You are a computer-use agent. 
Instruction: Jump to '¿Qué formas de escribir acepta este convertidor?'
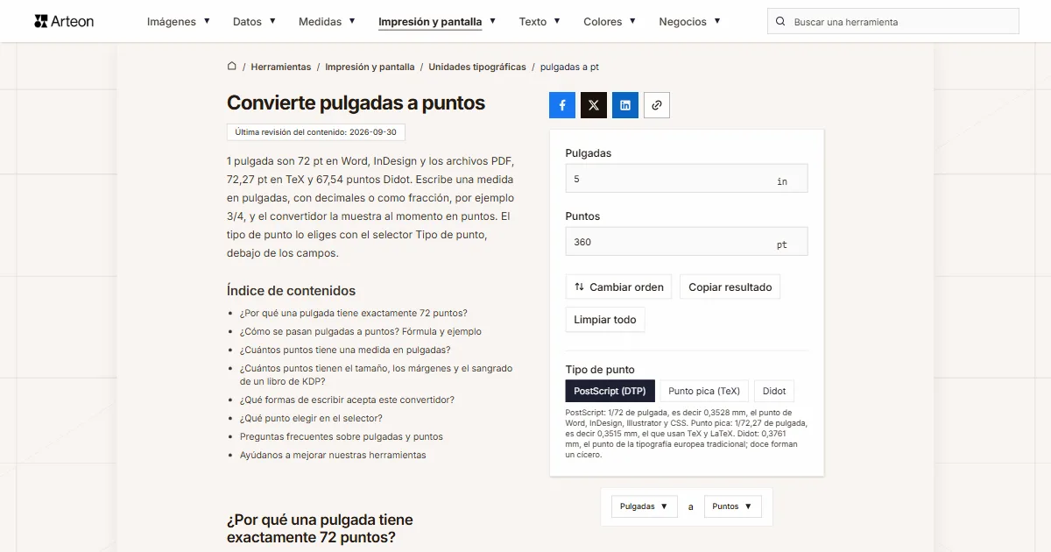click(347, 400)
